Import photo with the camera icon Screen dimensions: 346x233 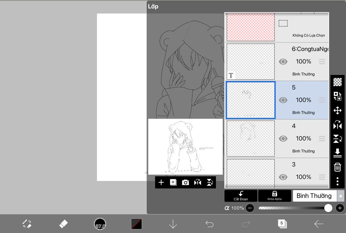[x=186, y=182]
